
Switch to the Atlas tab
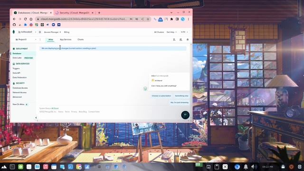click(51, 39)
